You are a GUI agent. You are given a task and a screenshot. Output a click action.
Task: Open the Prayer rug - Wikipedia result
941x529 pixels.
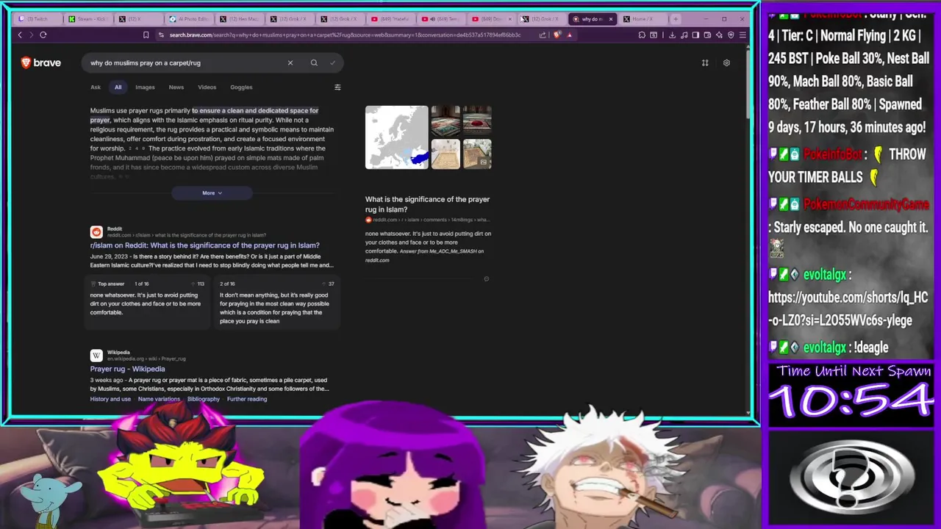tap(127, 369)
